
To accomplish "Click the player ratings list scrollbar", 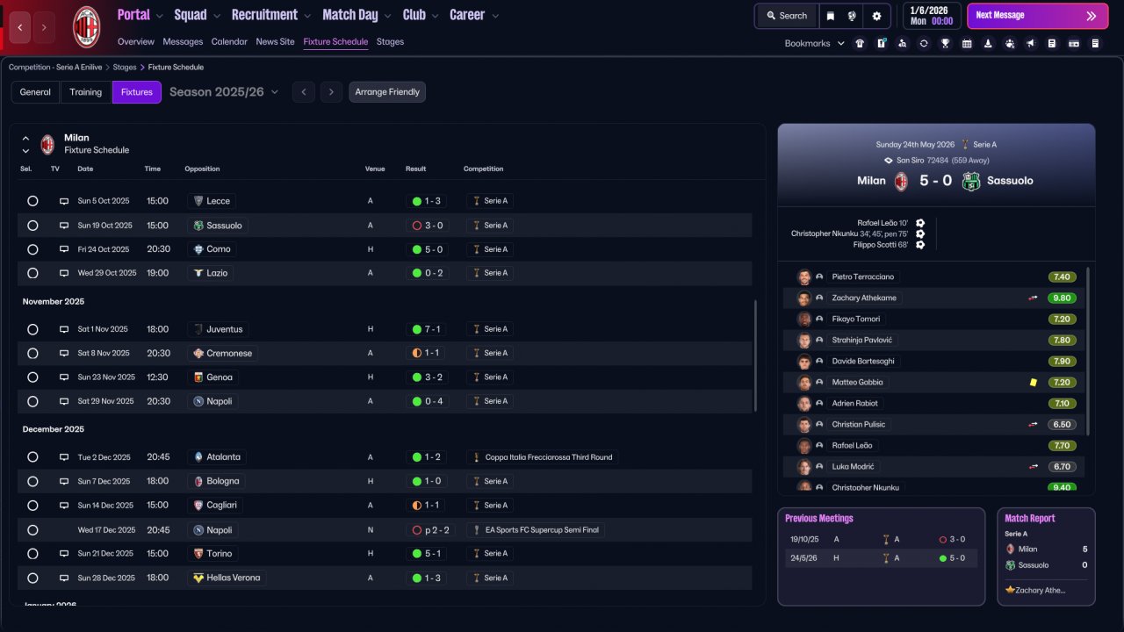I will click(x=1087, y=351).
